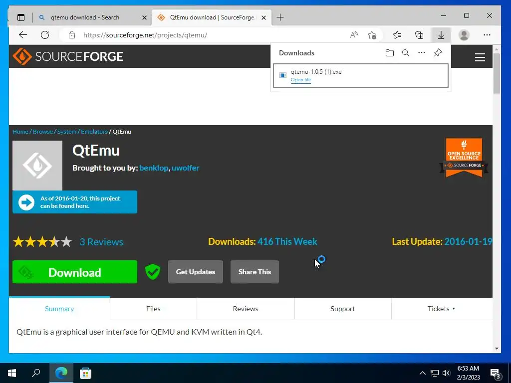
Task: Click the SourceForge logo
Action: (x=68, y=56)
